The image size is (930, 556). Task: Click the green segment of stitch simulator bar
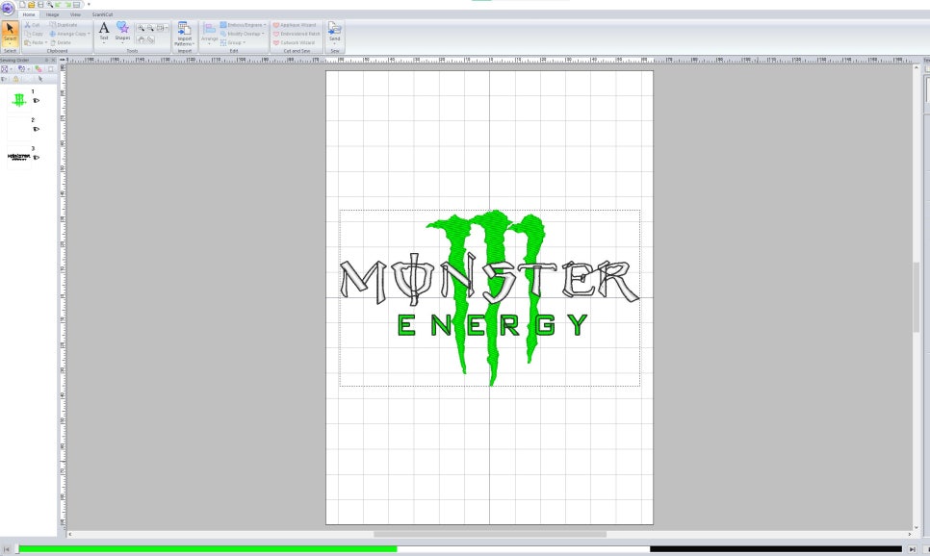(x=208, y=549)
